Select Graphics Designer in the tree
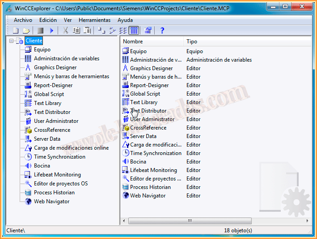The width and height of the screenshot is (317, 239). tap(55, 67)
